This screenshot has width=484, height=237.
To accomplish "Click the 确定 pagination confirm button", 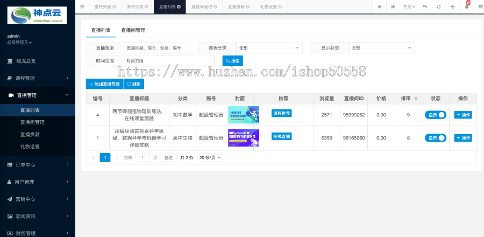I will coord(168,158).
